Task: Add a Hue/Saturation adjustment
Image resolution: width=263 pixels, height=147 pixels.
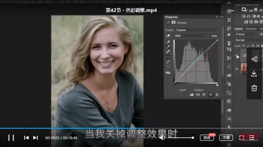Action: (x=243, y=16)
